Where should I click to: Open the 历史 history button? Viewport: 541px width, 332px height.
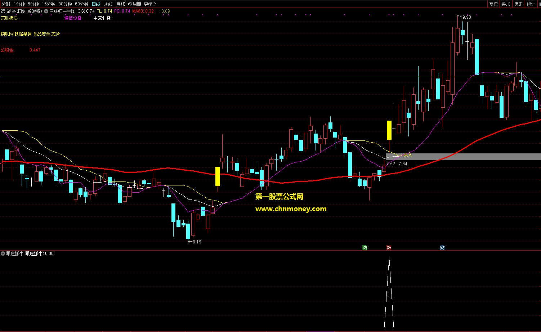pyautogui.click(x=518, y=4)
